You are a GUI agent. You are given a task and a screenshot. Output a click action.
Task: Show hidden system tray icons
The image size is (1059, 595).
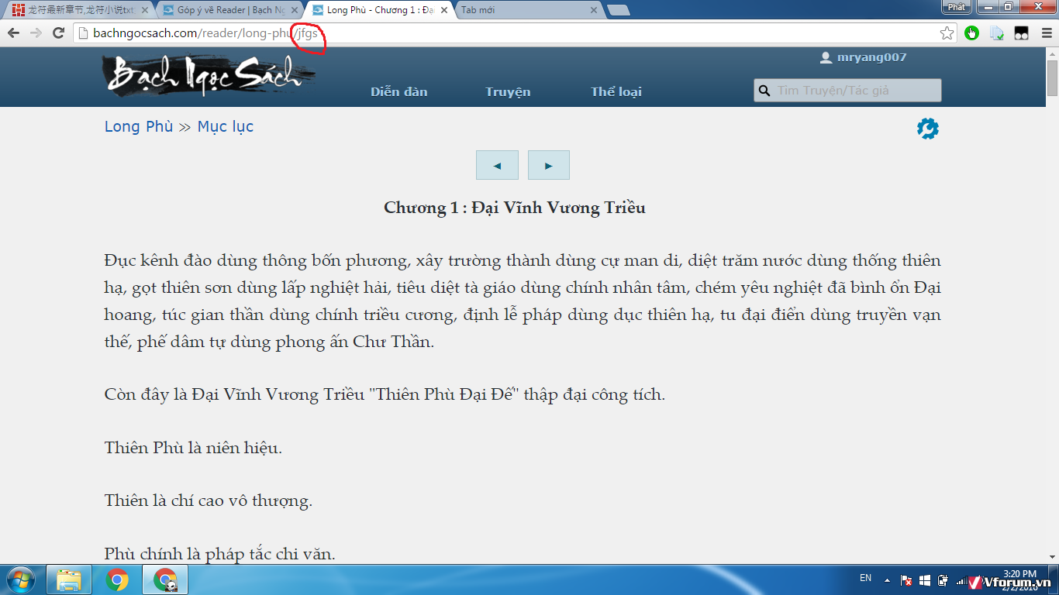(886, 580)
